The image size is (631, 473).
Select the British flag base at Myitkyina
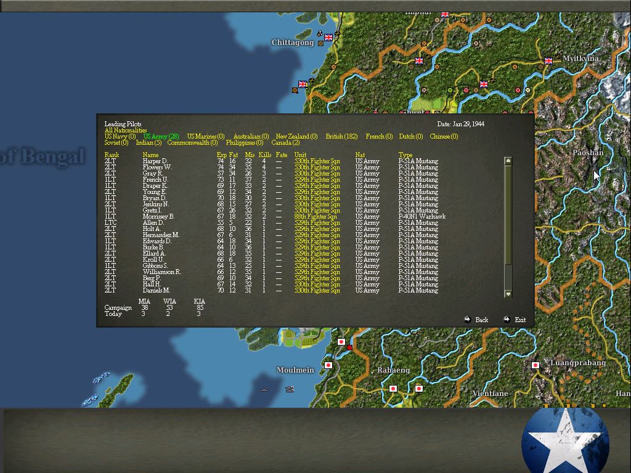(548, 61)
